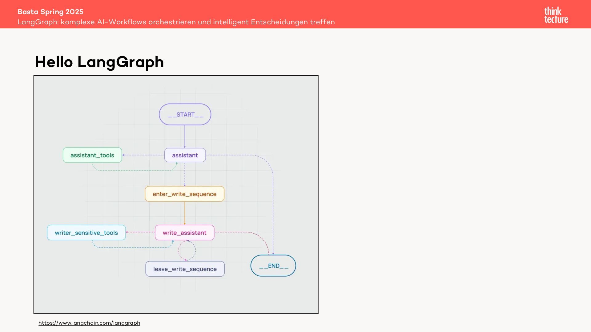Select the writer_sensitive_tools node
The width and height of the screenshot is (591, 332).
pos(86,233)
